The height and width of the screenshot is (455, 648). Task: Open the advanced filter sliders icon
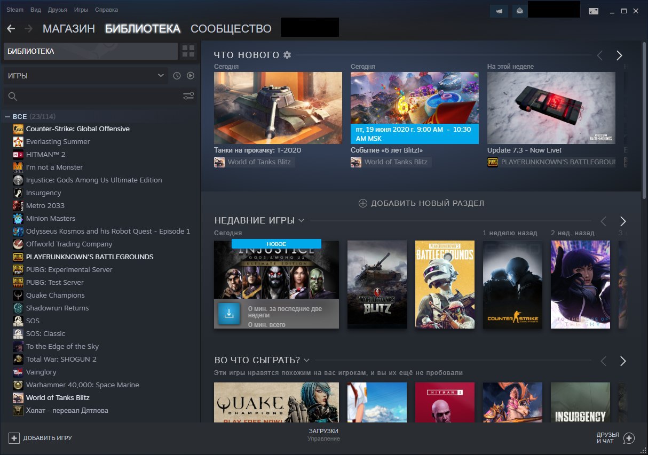(188, 96)
